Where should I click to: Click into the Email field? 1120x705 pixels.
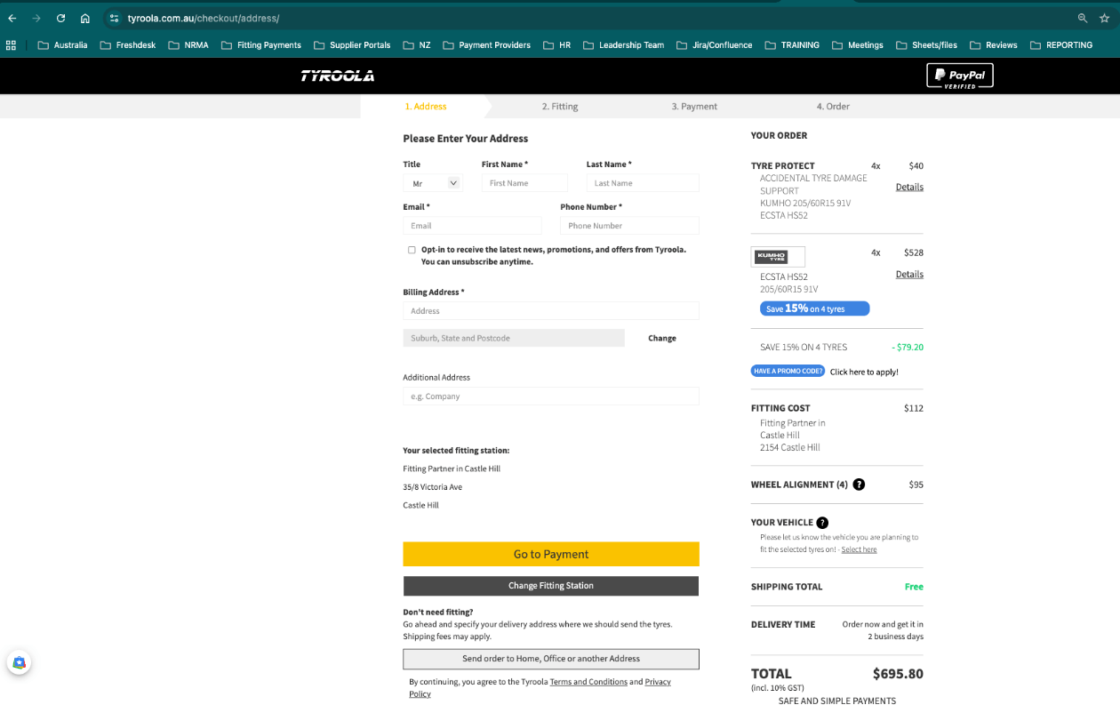coord(472,226)
